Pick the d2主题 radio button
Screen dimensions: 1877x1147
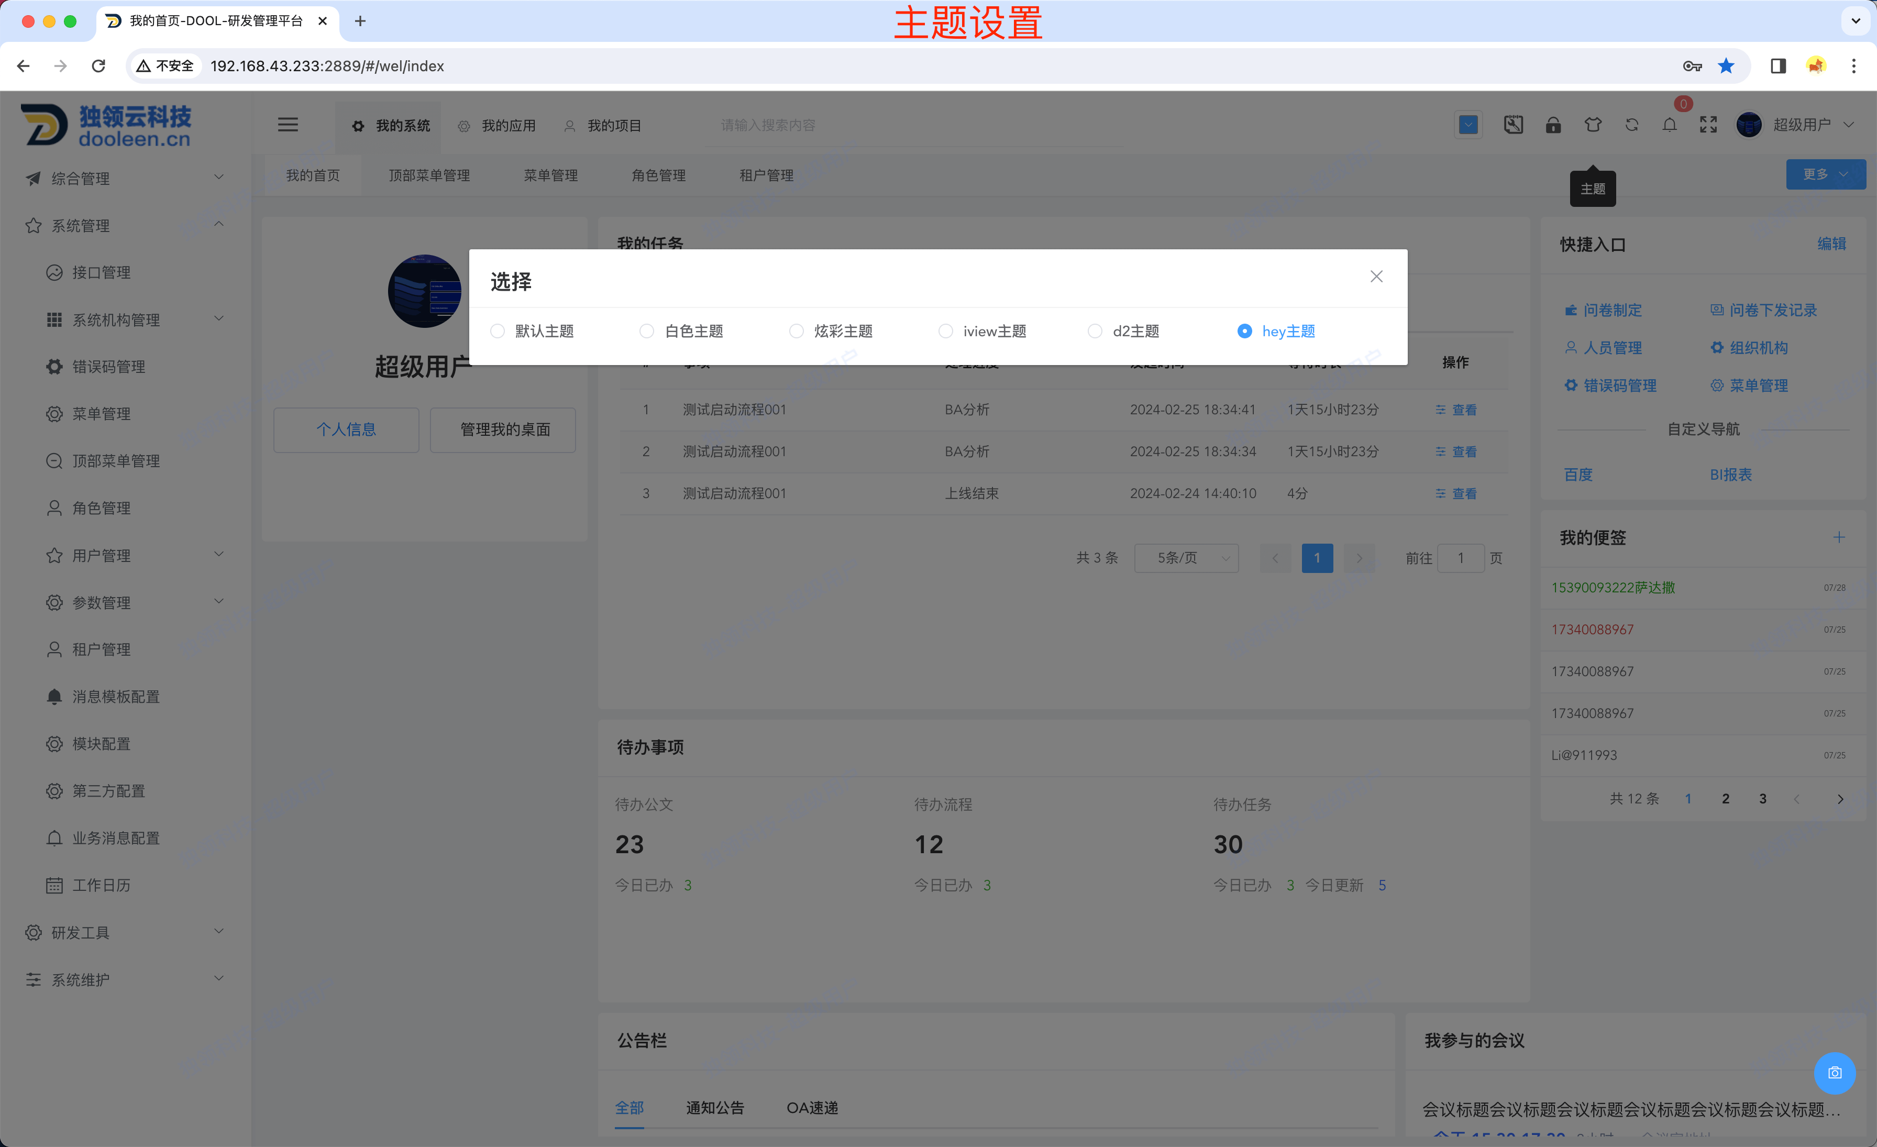point(1123,332)
